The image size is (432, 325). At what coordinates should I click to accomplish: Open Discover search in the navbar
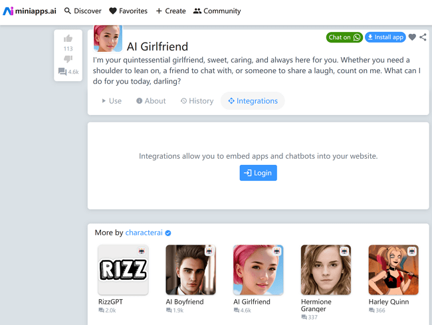[83, 11]
